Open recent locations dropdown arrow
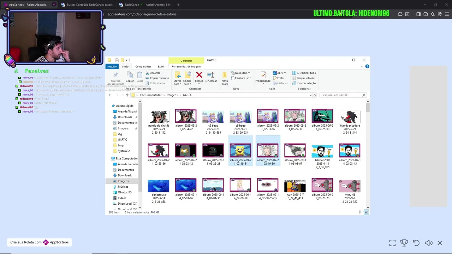452x254 pixels. pos(122,95)
